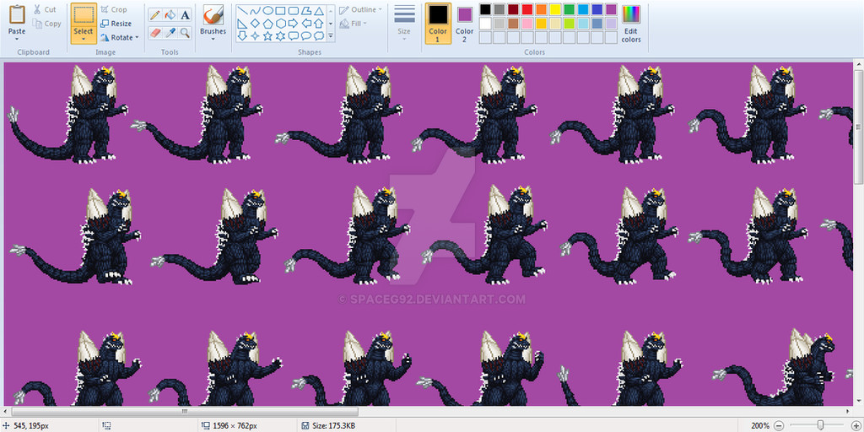Pick the Rounded rectangle shape

point(293,10)
